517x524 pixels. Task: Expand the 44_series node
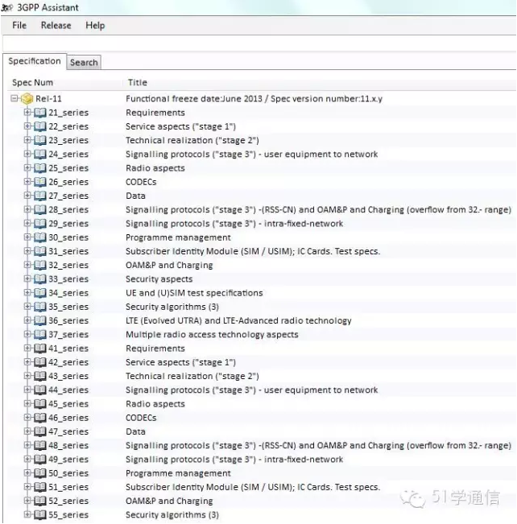pyautogui.click(x=27, y=390)
